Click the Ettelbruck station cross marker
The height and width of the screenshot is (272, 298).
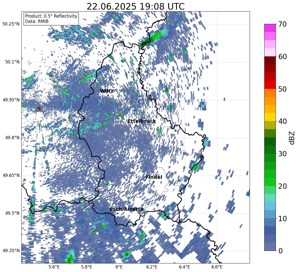pyautogui.click(x=136, y=125)
